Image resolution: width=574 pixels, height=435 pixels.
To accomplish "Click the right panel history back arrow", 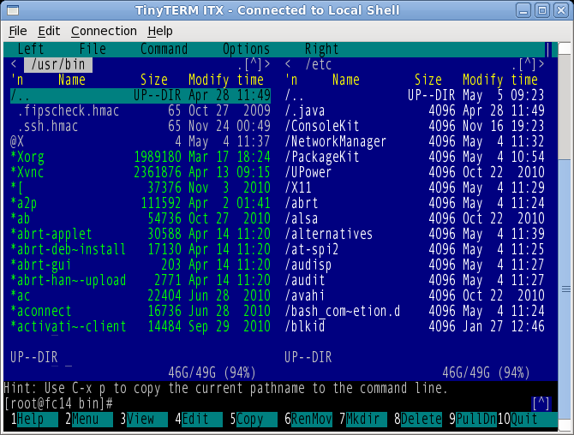I will [x=288, y=64].
